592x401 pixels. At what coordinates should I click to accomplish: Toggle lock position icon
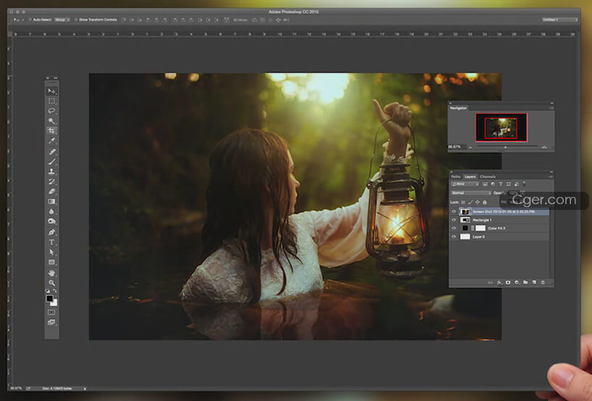tap(478, 203)
